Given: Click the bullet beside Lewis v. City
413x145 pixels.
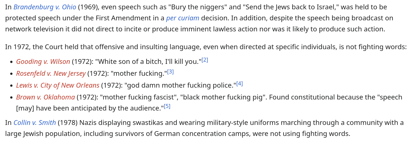Looking at the screenshot, I should pos(11,86).
